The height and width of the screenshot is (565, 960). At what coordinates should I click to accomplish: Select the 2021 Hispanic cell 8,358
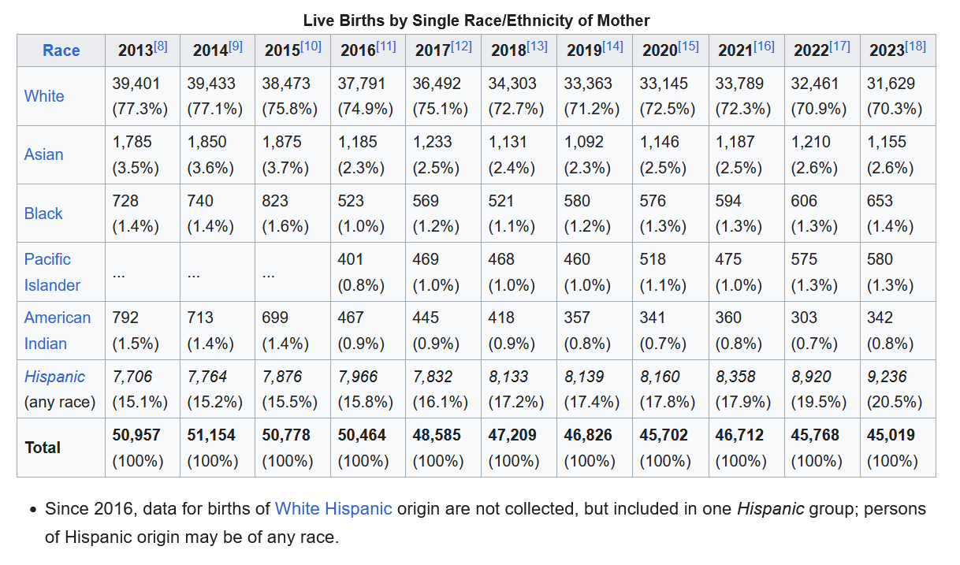click(746, 389)
